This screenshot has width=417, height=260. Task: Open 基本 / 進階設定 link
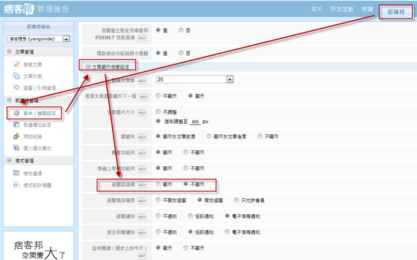pos(40,113)
